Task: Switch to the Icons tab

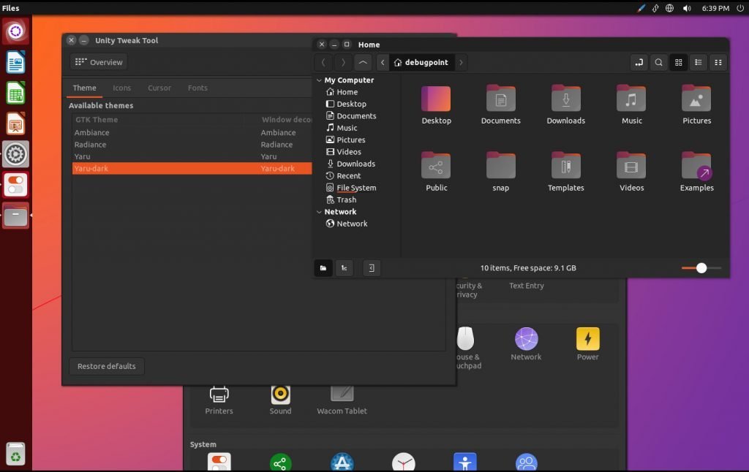Action: 122,88
